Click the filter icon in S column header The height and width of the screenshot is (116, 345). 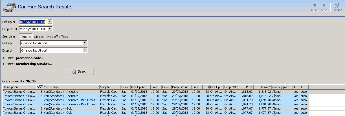(x=41, y=87)
